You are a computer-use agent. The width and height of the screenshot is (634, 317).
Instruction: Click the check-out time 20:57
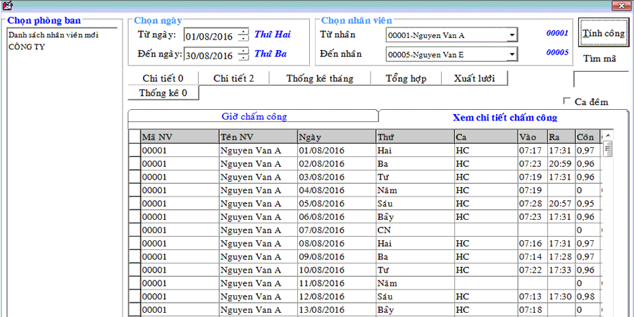[560, 204]
